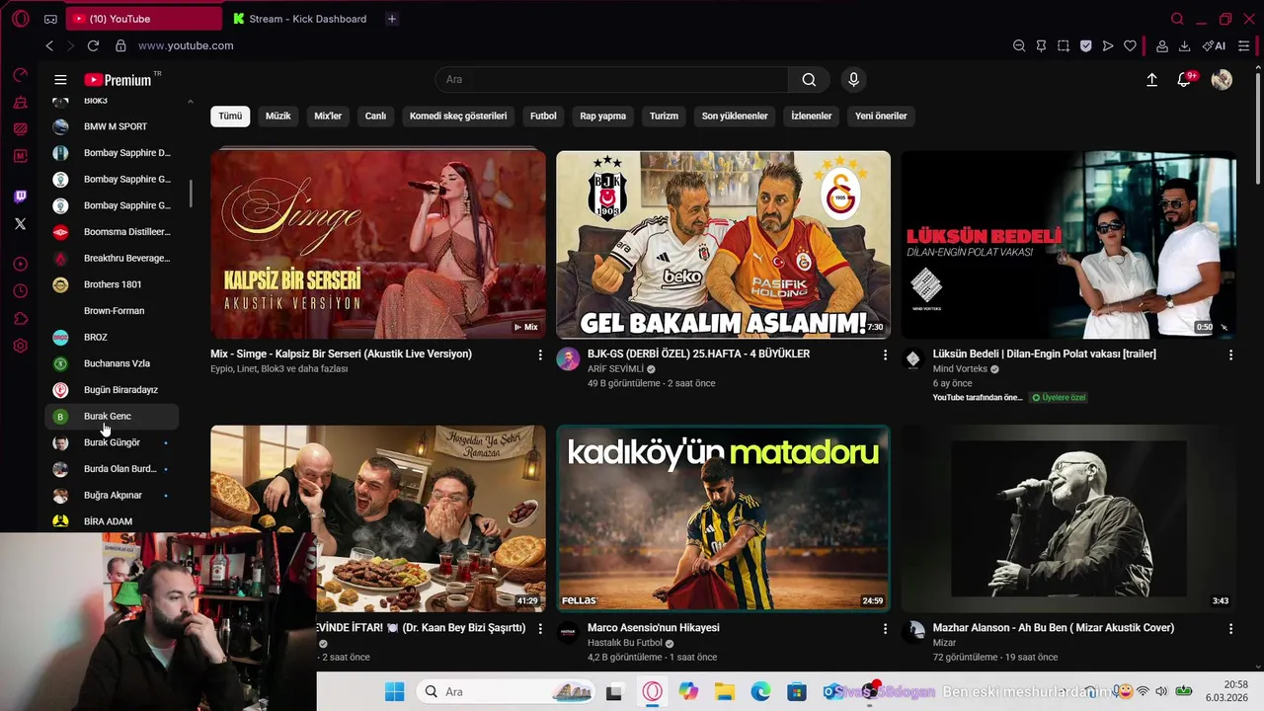Viewport: 1264px width, 711px height.
Task: Select the Canlı filter chip
Action: 375,116
